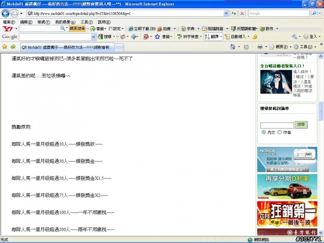Click the wrench settings icon
This screenshot has width=324, height=243.
click(295, 37)
